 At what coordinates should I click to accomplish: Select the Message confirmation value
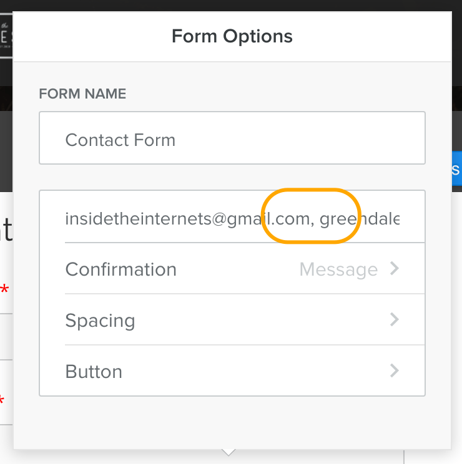[x=338, y=269]
